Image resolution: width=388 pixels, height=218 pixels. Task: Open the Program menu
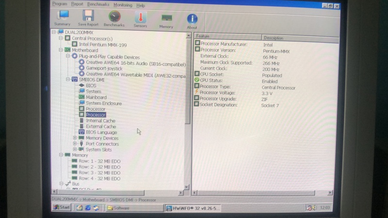(60, 4)
